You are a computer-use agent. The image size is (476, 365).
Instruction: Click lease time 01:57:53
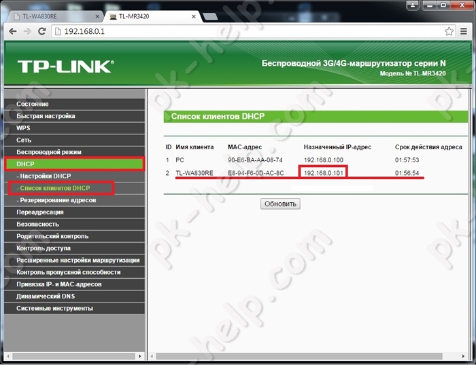(407, 160)
